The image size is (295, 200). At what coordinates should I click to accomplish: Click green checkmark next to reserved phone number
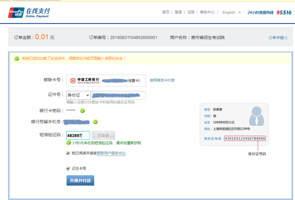tap(95, 122)
